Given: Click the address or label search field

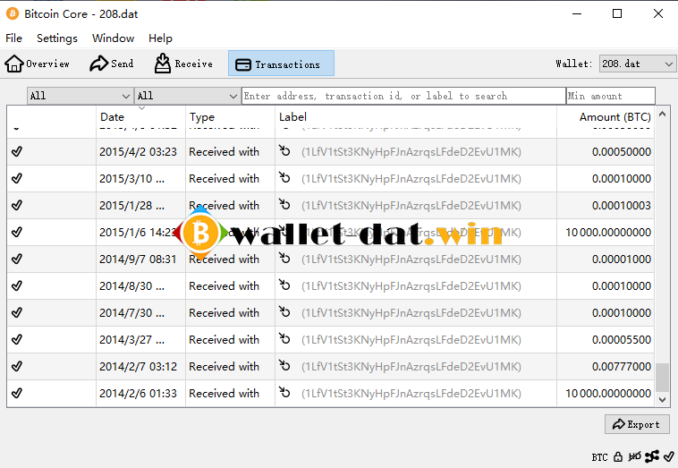Looking at the screenshot, I should click(403, 96).
